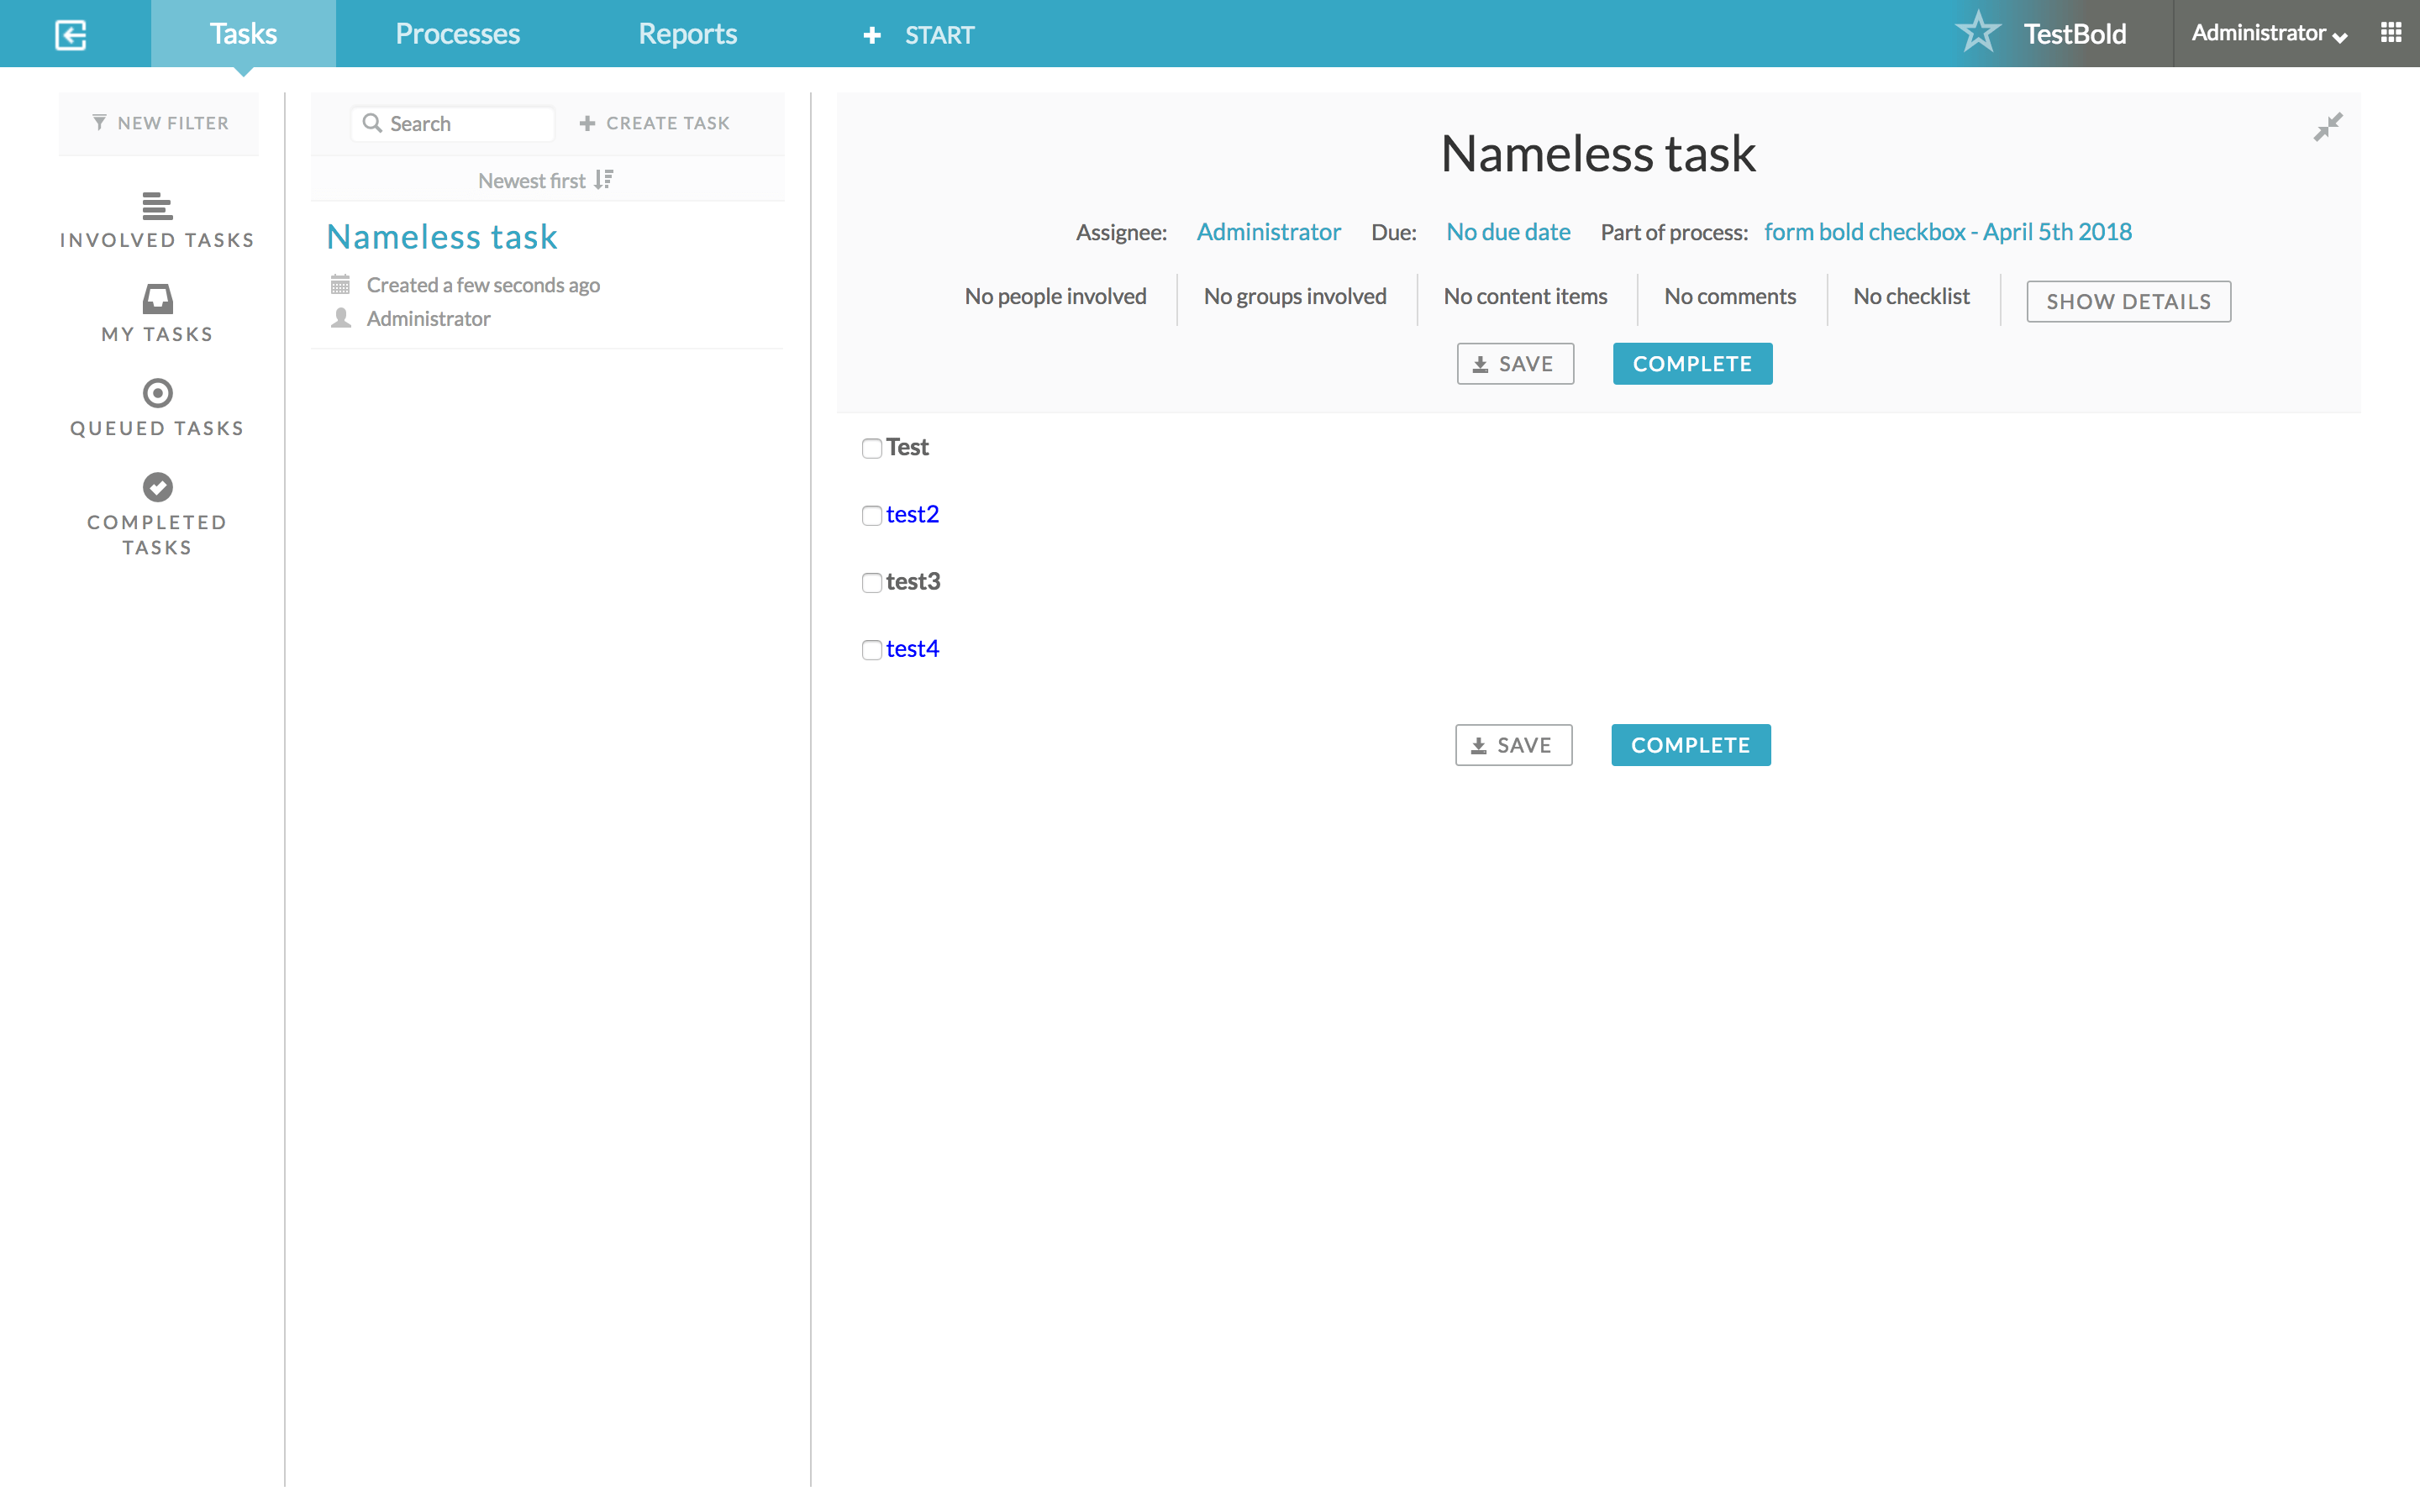Click the TestBold star icon
This screenshot has width=2420, height=1512.
(1977, 33)
